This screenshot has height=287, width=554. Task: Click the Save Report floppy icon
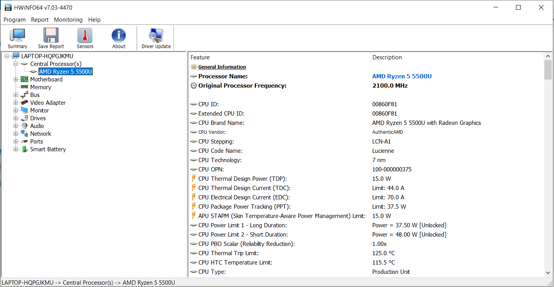pyautogui.click(x=51, y=36)
